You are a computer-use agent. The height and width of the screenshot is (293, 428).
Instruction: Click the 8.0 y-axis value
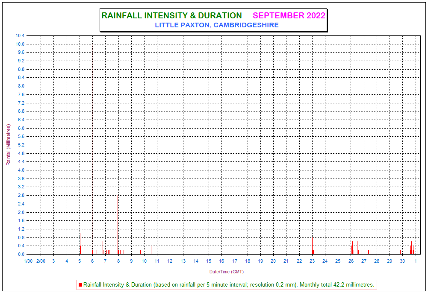tap(21, 86)
